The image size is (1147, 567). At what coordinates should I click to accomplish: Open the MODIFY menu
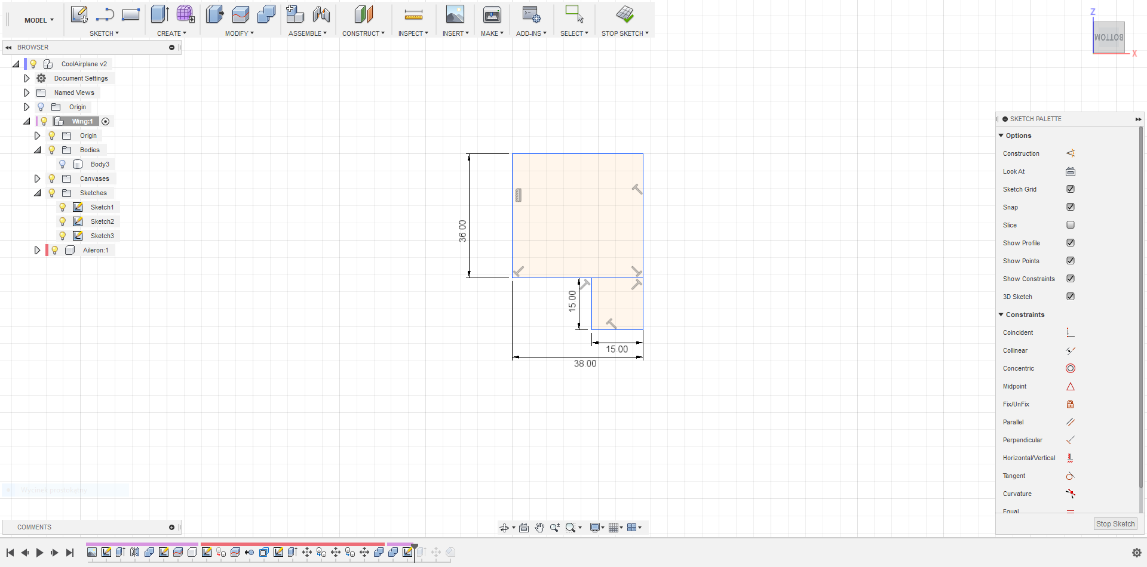[x=240, y=33]
